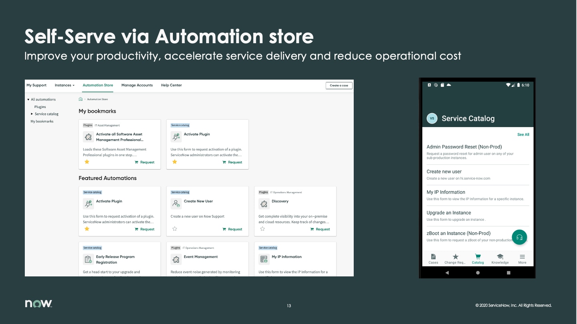Click the Discovery puzzle icon

(x=264, y=204)
